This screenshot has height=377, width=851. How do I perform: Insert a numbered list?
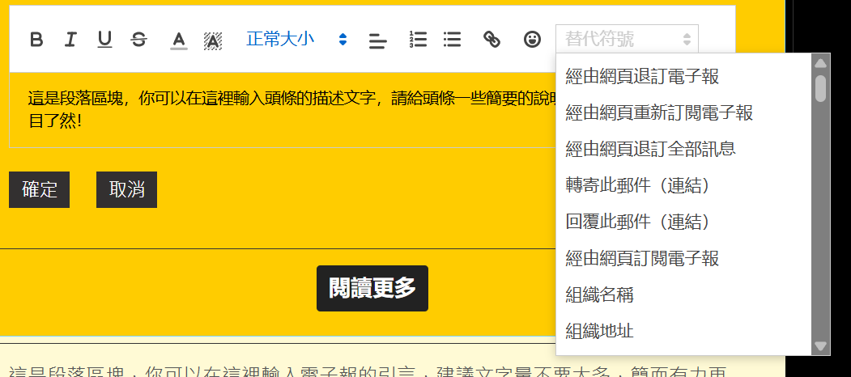pos(418,39)
